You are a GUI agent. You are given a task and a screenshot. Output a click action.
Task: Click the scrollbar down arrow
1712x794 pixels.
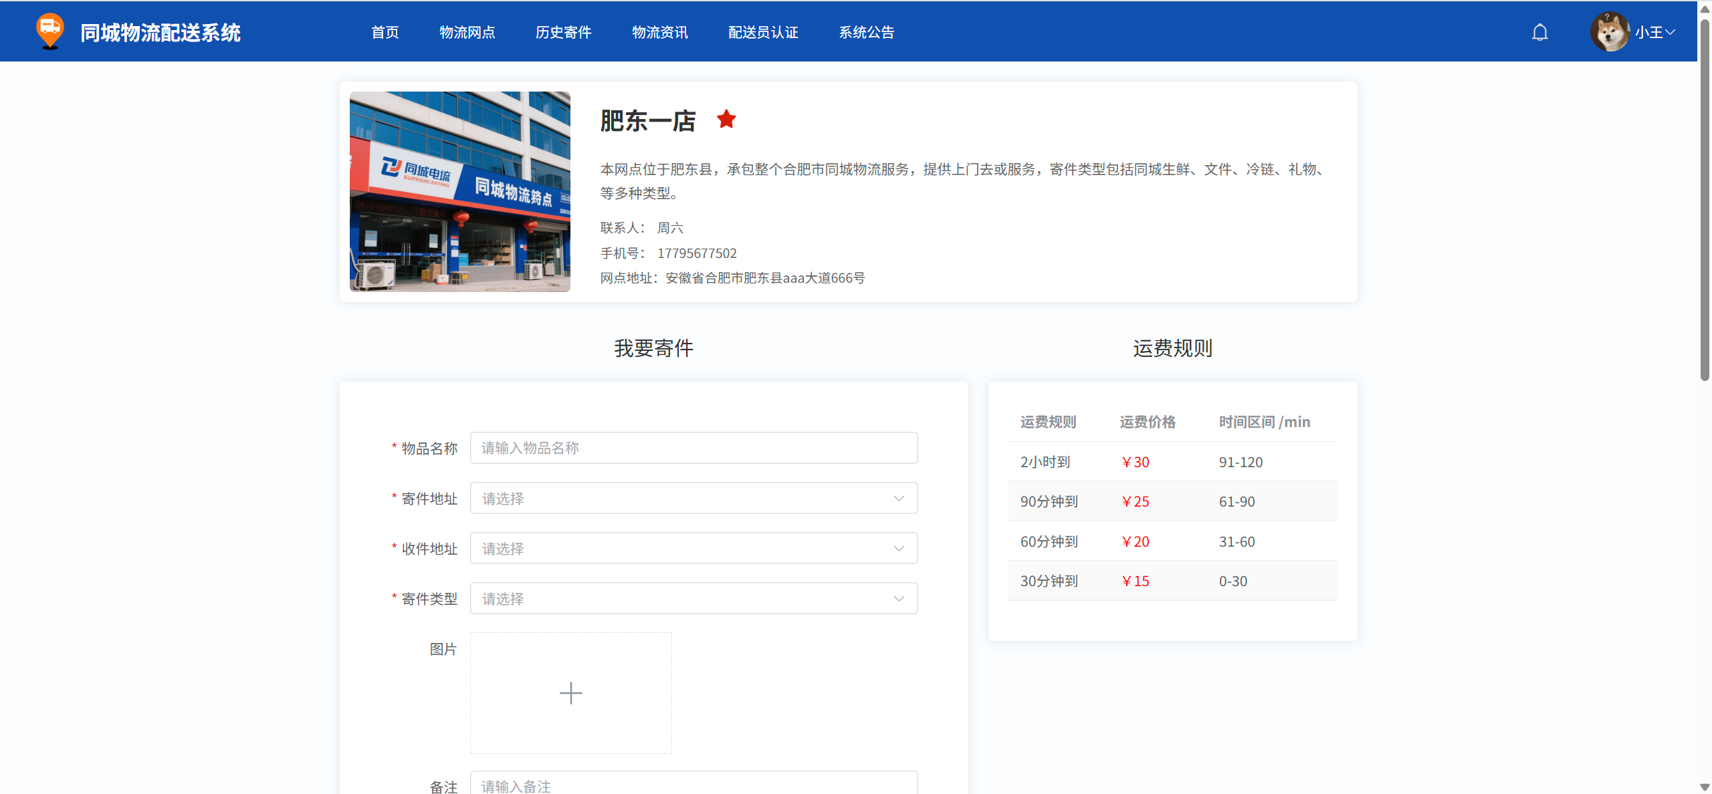1705,787
